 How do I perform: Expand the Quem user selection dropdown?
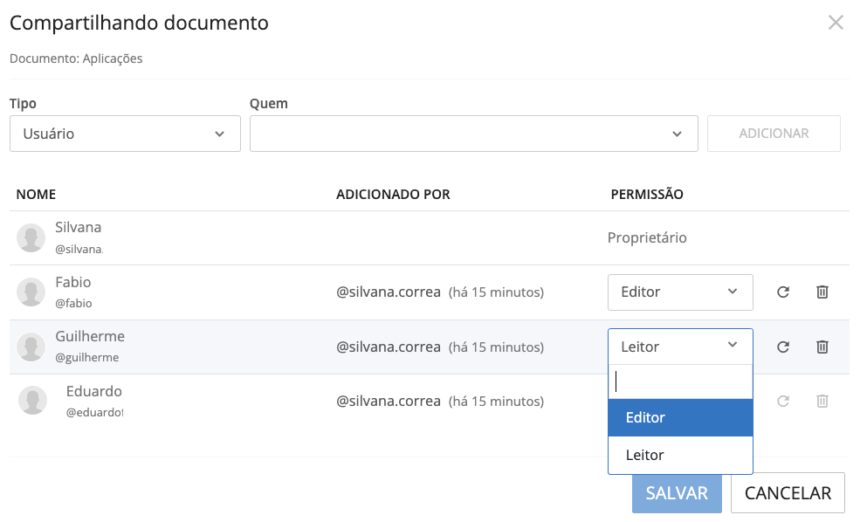473,134
